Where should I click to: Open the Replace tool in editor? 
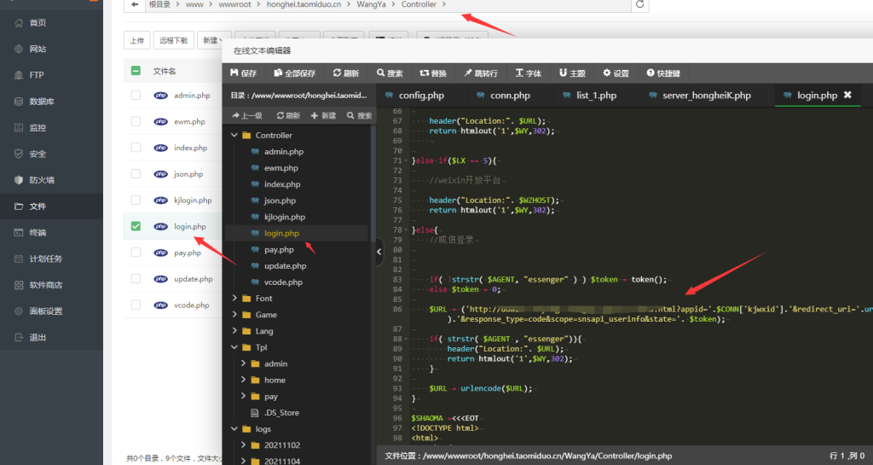click(x=433, y=73)
